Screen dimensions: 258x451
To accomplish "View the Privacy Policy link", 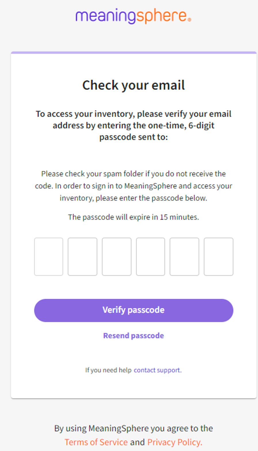I will (174, 442).
